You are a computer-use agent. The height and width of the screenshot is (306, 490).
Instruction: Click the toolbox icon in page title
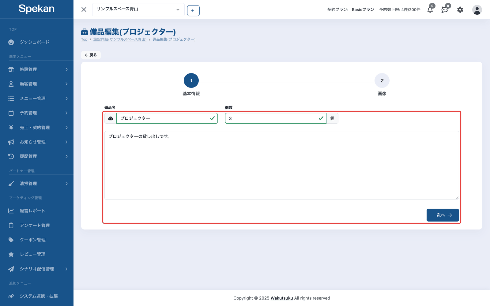85,32
